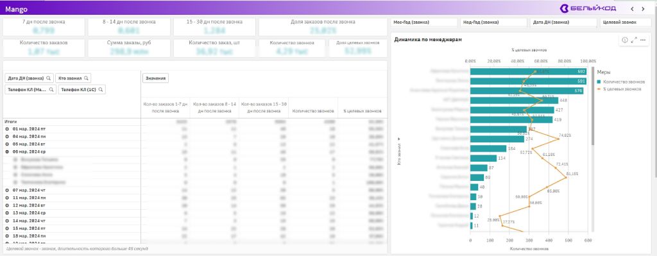657x256 pixels.
Task: Expand the 07 мар. 2024 чт row
Action: [6, 190]
